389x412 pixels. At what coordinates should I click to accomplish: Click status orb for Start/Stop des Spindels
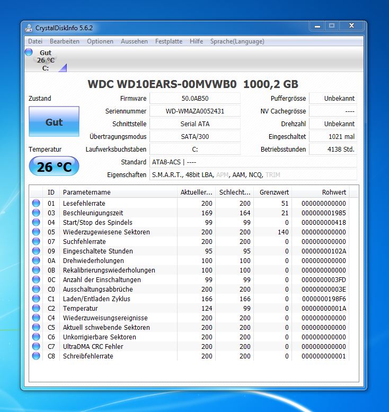[x=36, y=222]
